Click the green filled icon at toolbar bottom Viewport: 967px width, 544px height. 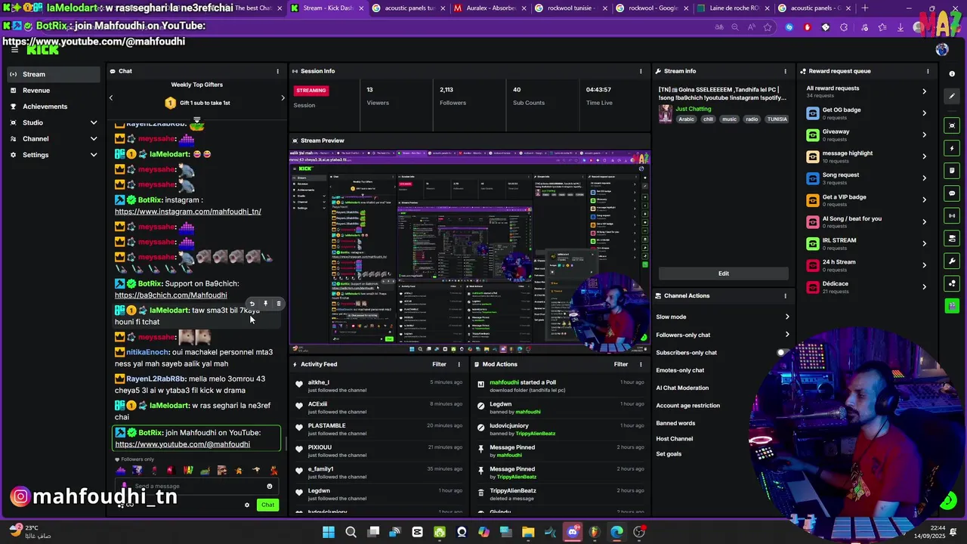(x=952, y=306)
